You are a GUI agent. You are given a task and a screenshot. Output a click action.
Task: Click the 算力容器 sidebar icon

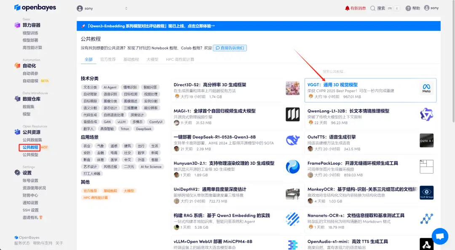point(17,25)
